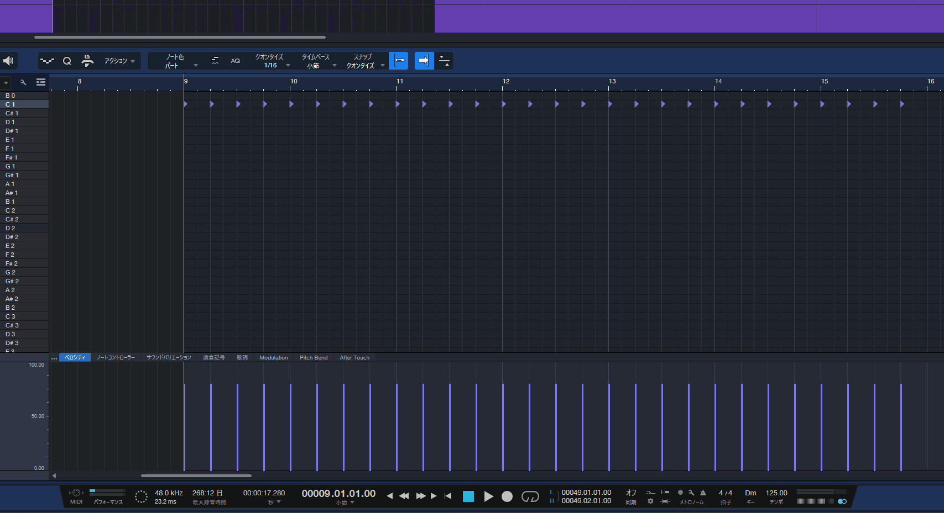Toggle the autoscroll arrow button
Viewport: 944px width, 513px height.
pyautogui.click(x=424, y=61)
